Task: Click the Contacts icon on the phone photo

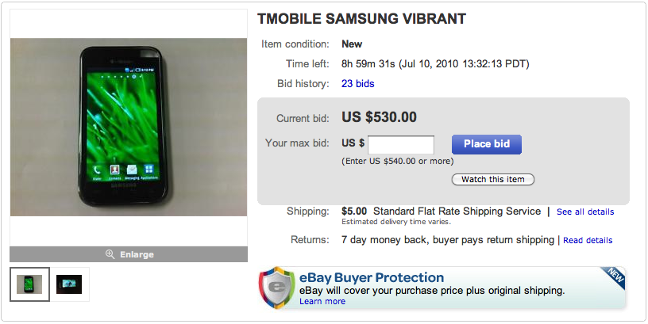Action: (x=114, y=169)
